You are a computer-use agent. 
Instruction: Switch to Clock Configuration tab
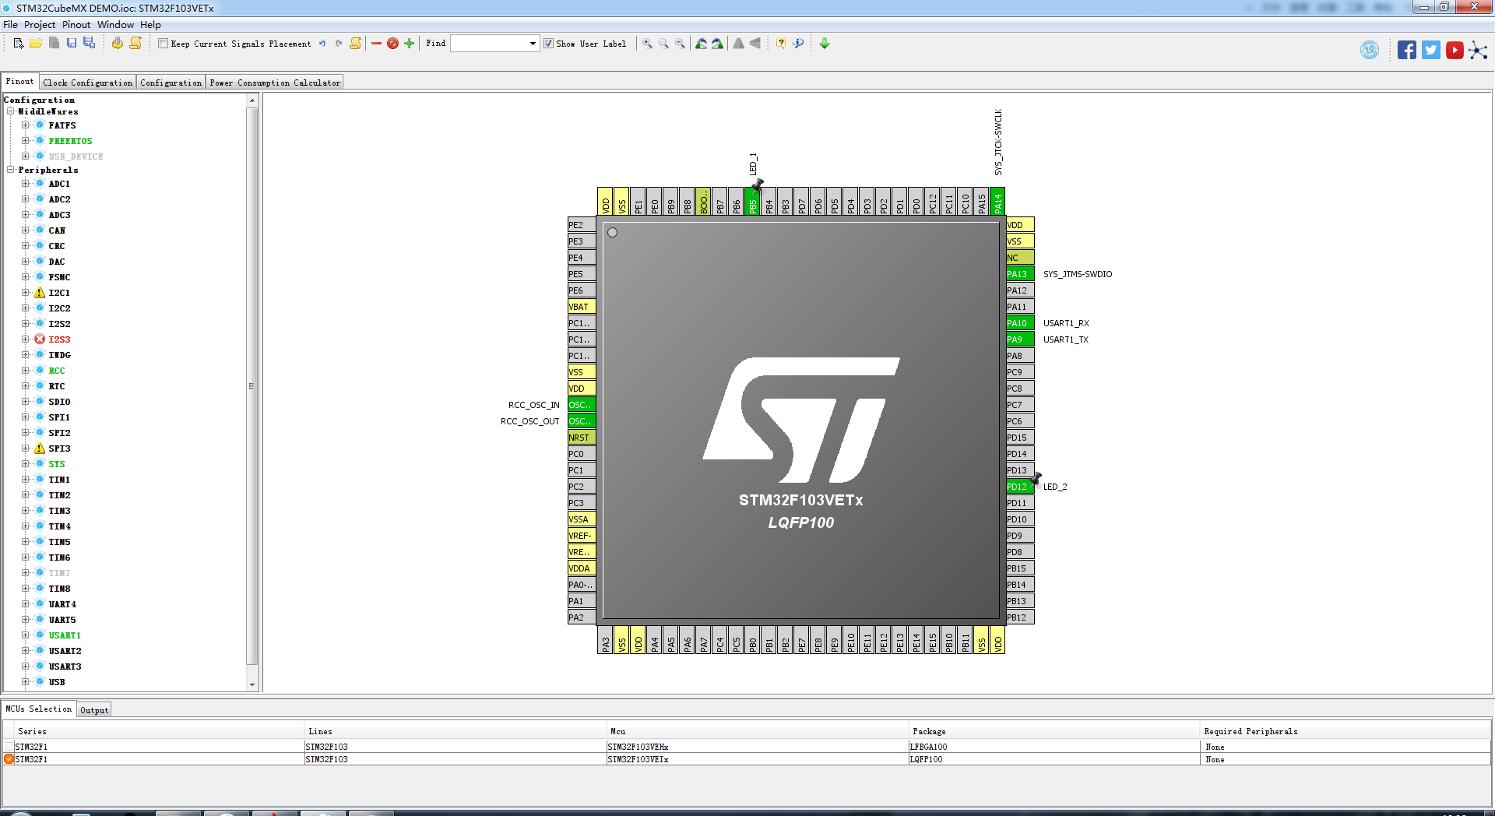88,83
